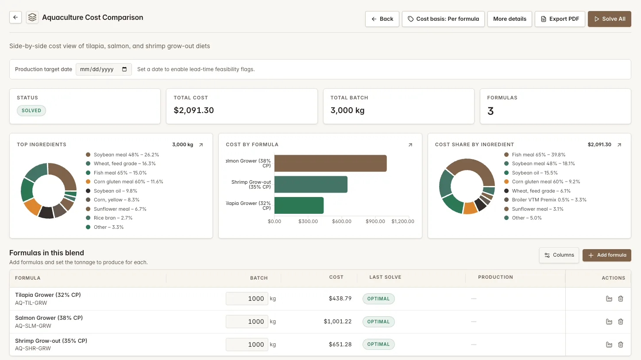Delete the Salmon Grower formula with its trash icon

click(621, 322)
